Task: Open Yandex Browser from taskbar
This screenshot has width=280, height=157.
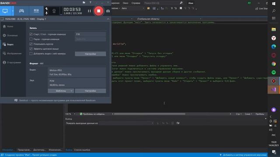Action: point(274,38)
